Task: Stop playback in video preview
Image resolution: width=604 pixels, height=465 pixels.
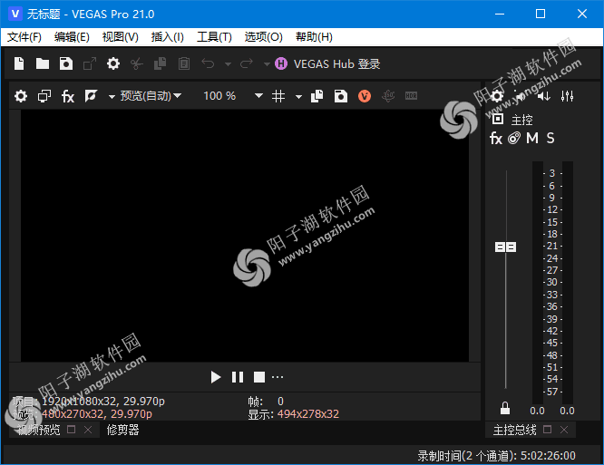Action: pos(259,377)
